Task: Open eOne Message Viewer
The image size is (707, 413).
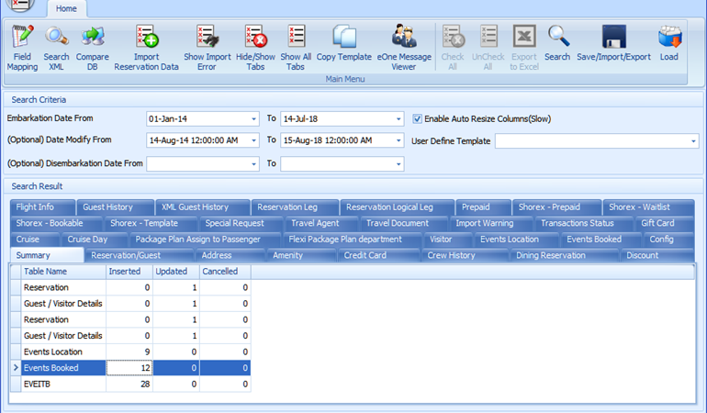Action: 404,48
